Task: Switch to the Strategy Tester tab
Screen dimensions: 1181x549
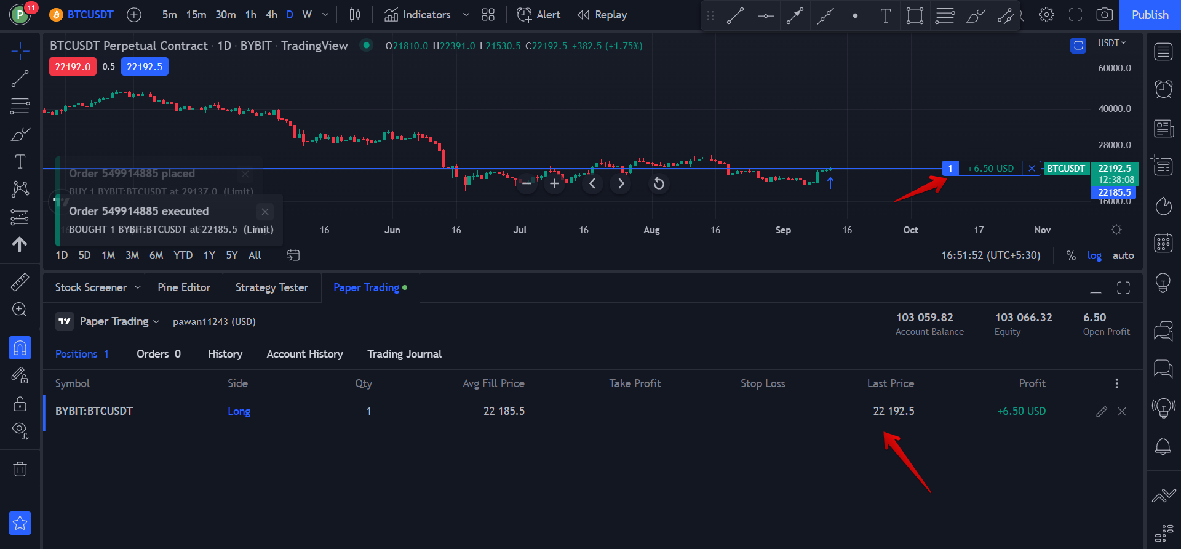Action: [272, 287]
